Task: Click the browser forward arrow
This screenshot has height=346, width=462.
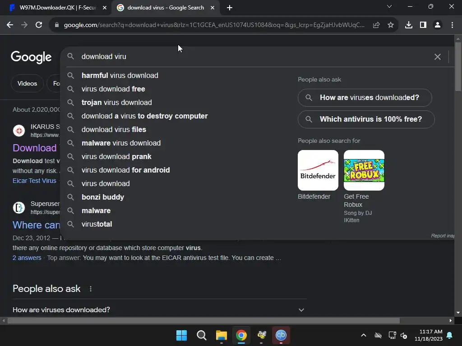Action: (24, 25)
